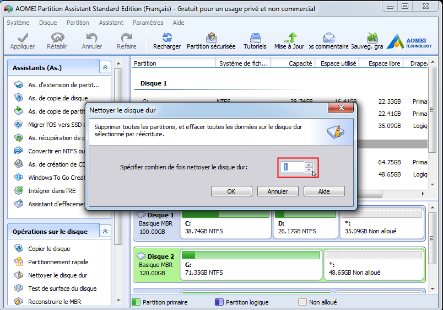Screen dimensions: 443x310
Task: Select the Disque 2 disk header
Action: point(156,264)
